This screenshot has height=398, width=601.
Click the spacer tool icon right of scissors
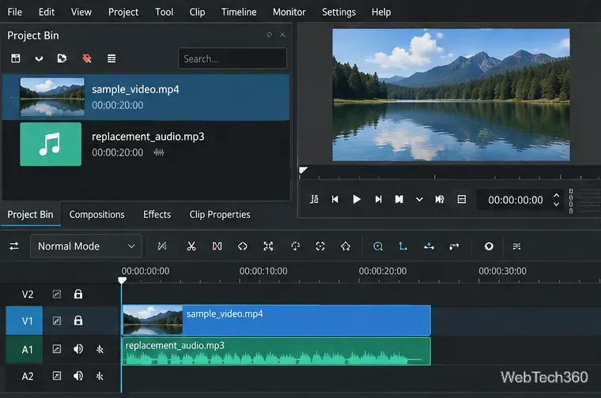point(217,246)
